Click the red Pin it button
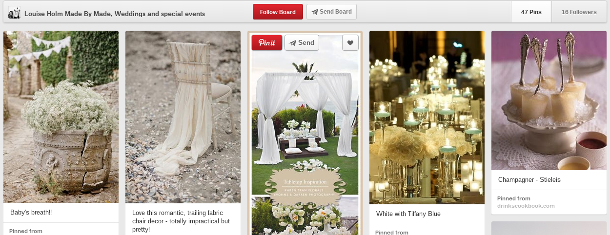Viewport: 610px width, 235px height. tap(267, 42)
